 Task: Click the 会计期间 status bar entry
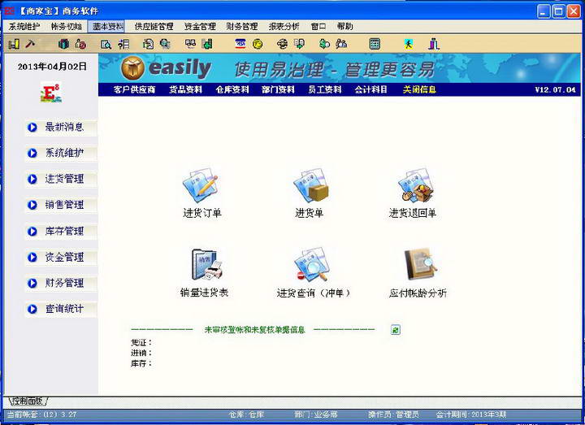coord(471,414)
